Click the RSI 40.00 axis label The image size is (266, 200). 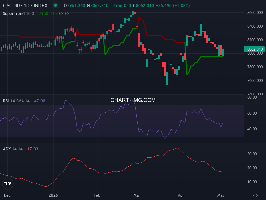pos(252,129)
